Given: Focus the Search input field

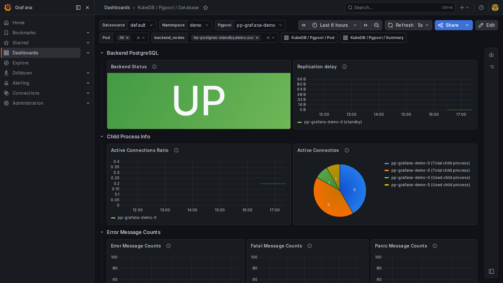Looking at the screenshot, I should click(x=400, y=8).
